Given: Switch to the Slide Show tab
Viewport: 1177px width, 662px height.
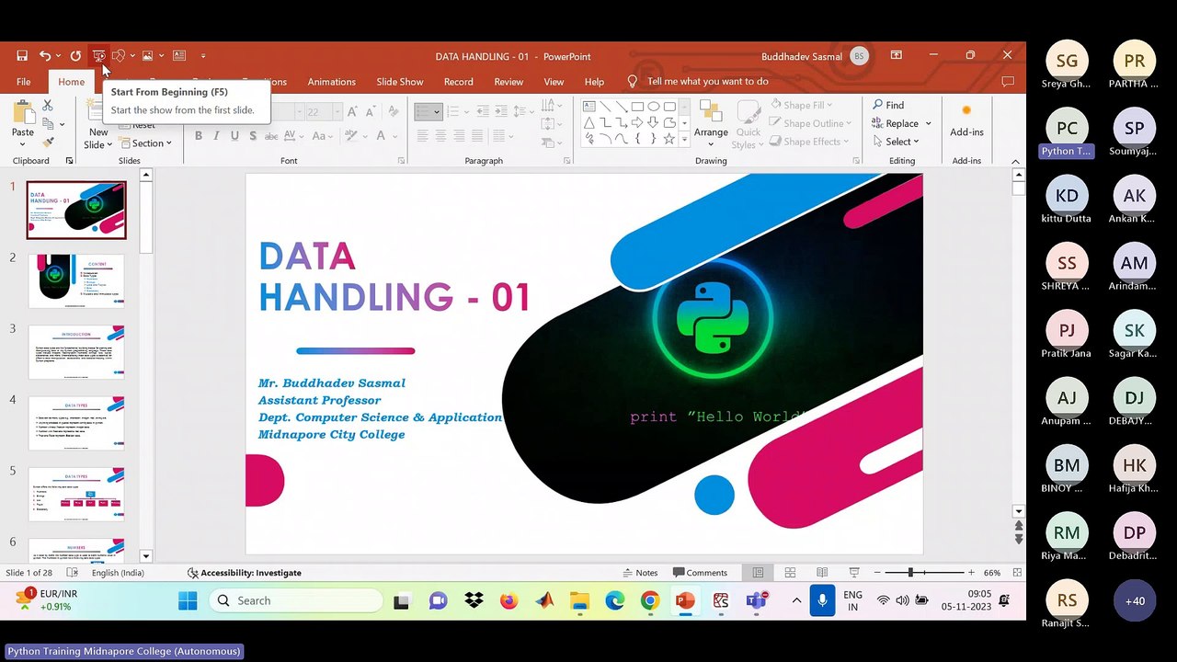Looking at the screenshot, I should 400,82.
